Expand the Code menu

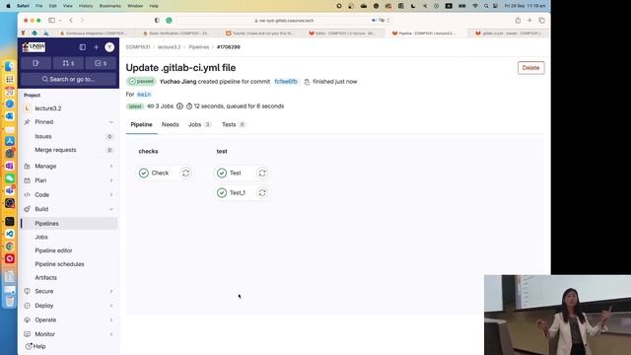(x=68, y=195)
